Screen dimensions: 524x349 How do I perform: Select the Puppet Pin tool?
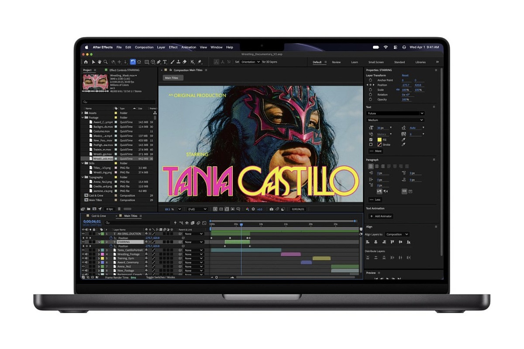200,62
